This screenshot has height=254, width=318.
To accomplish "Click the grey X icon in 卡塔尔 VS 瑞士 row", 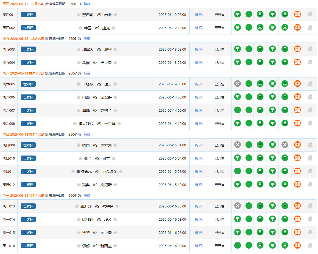I will (237, 84).
